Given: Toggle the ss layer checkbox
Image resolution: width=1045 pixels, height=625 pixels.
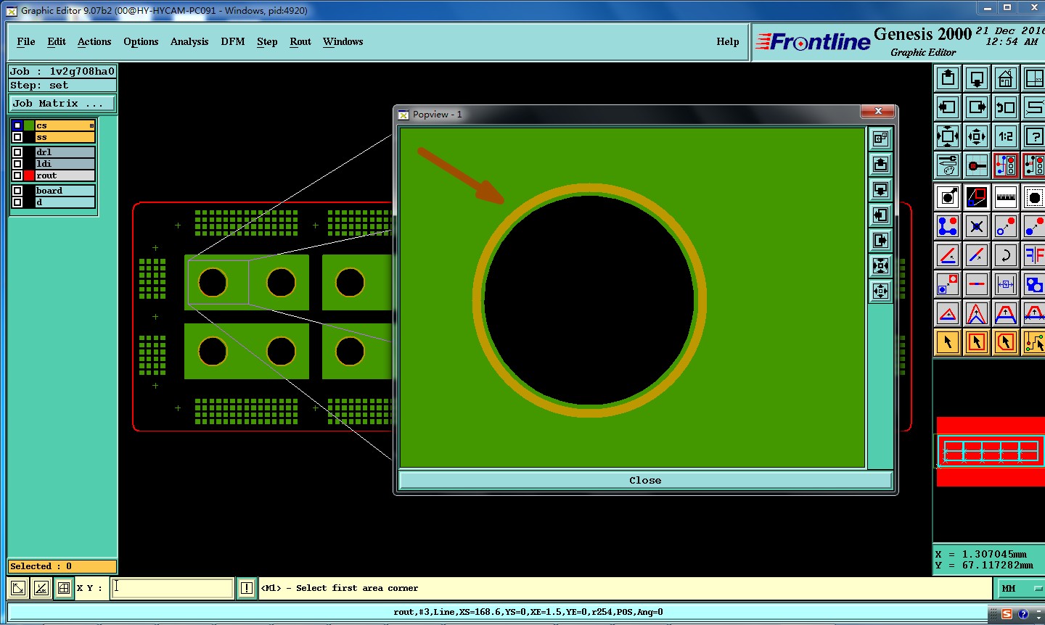Looking at the screenshot, I should tap(17, 137).
